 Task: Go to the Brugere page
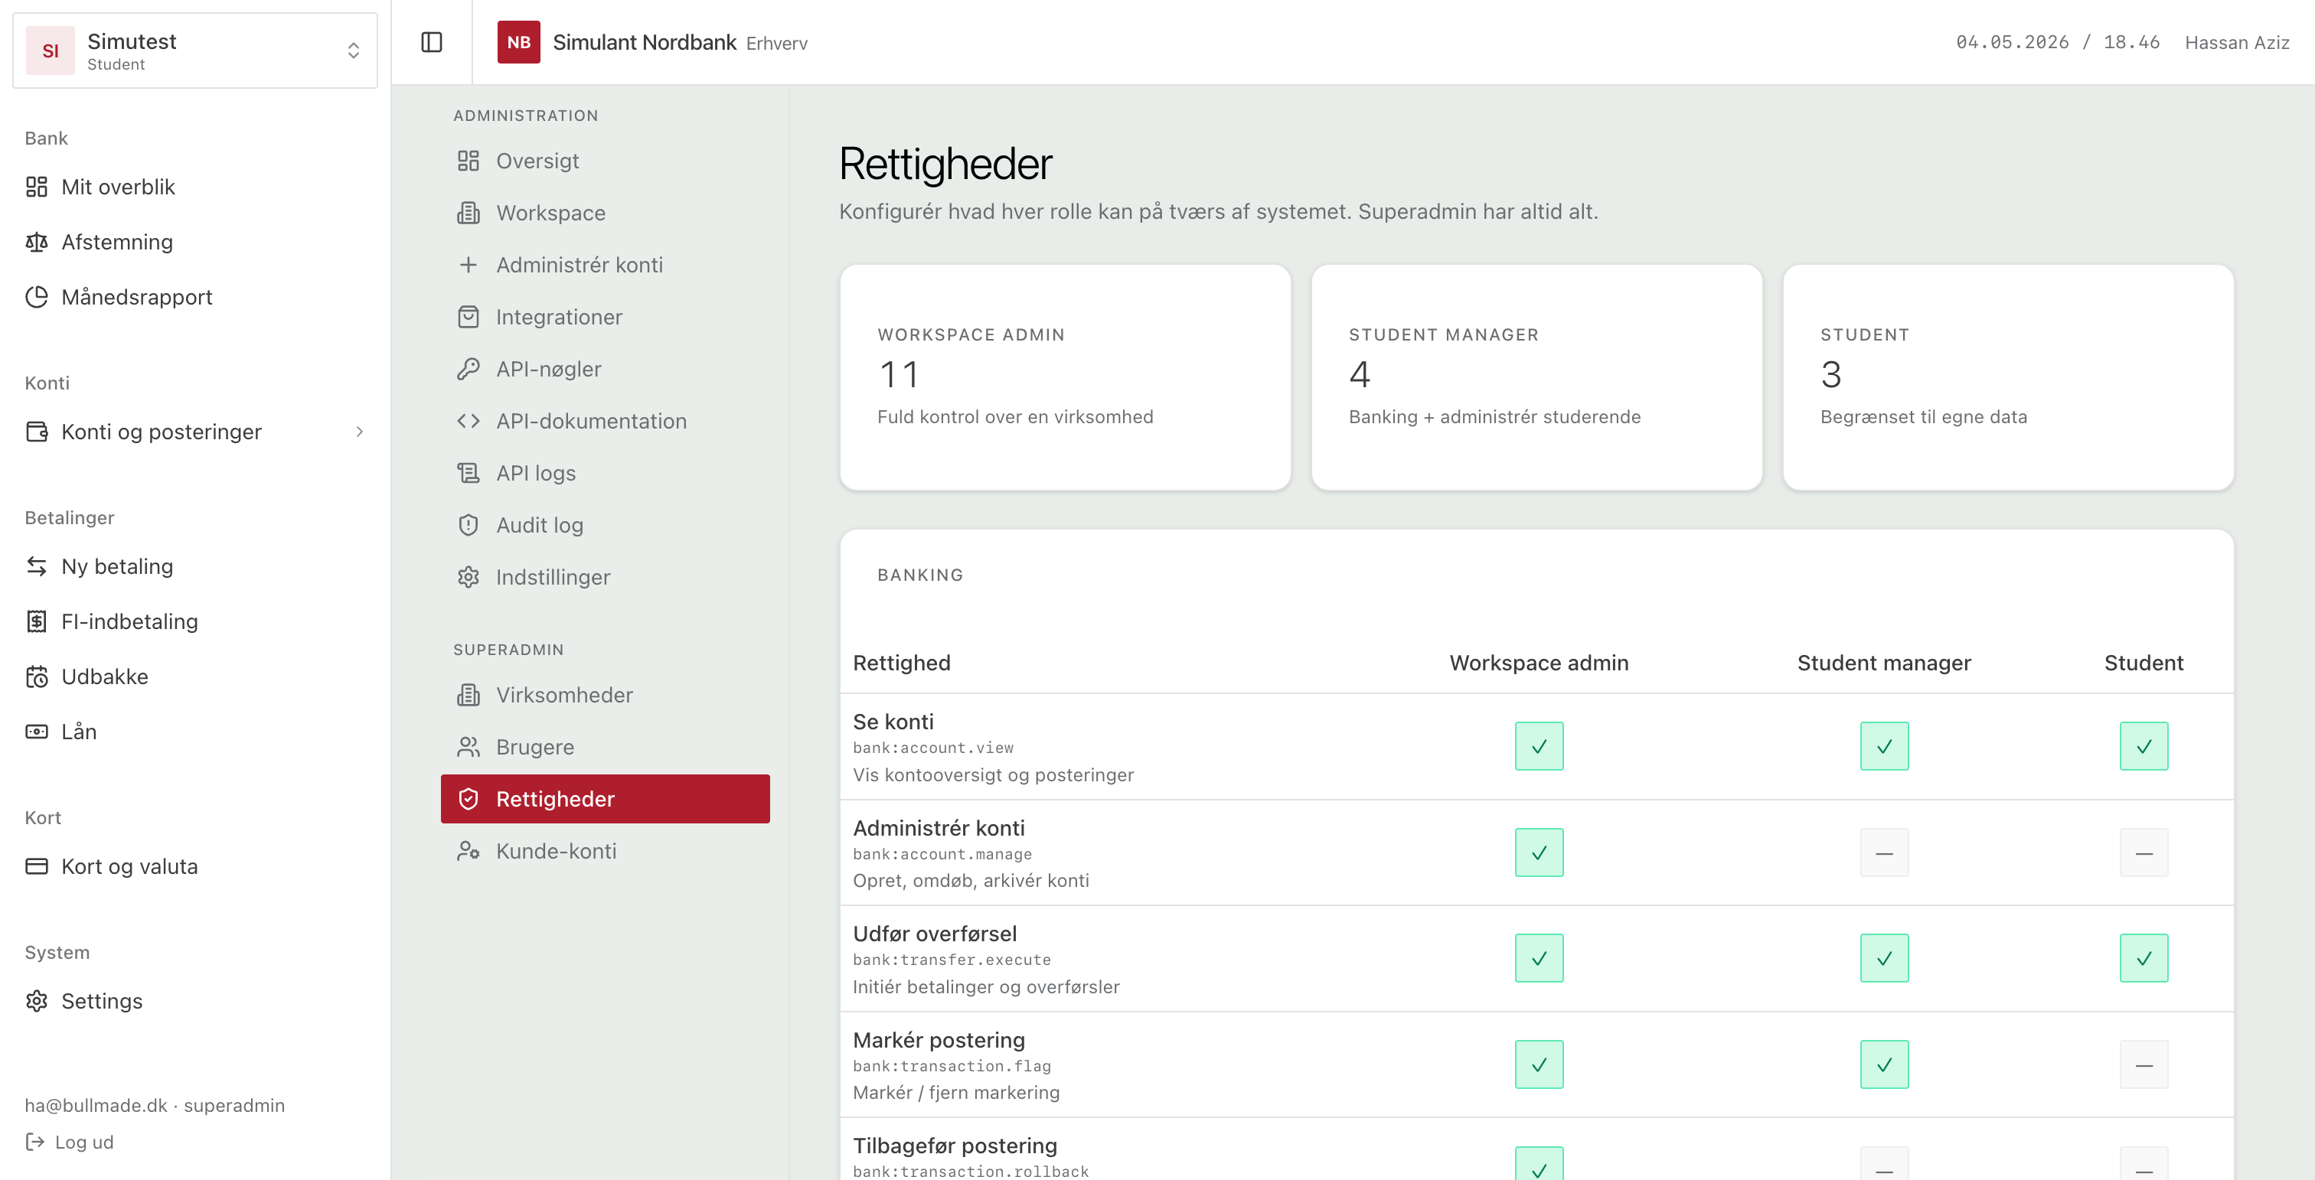coord(605,747)
